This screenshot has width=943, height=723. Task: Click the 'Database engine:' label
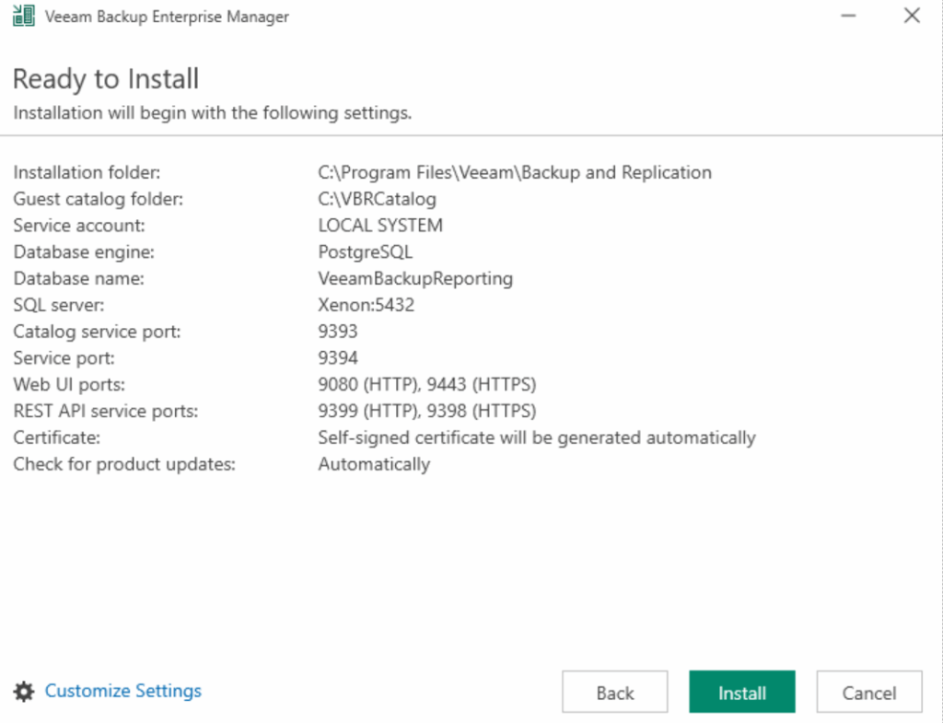coord(84,252)
